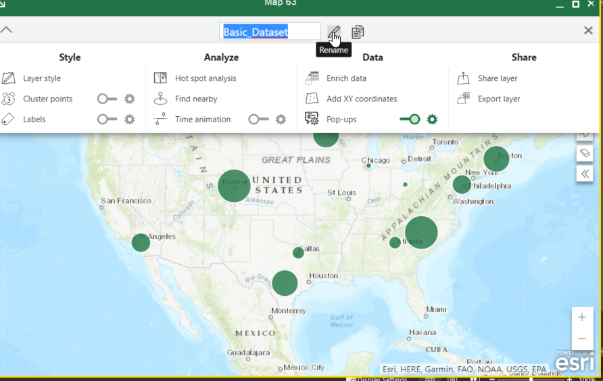Run Hot spot analysis
603x381 pixels.
click(x=206, y=78)
